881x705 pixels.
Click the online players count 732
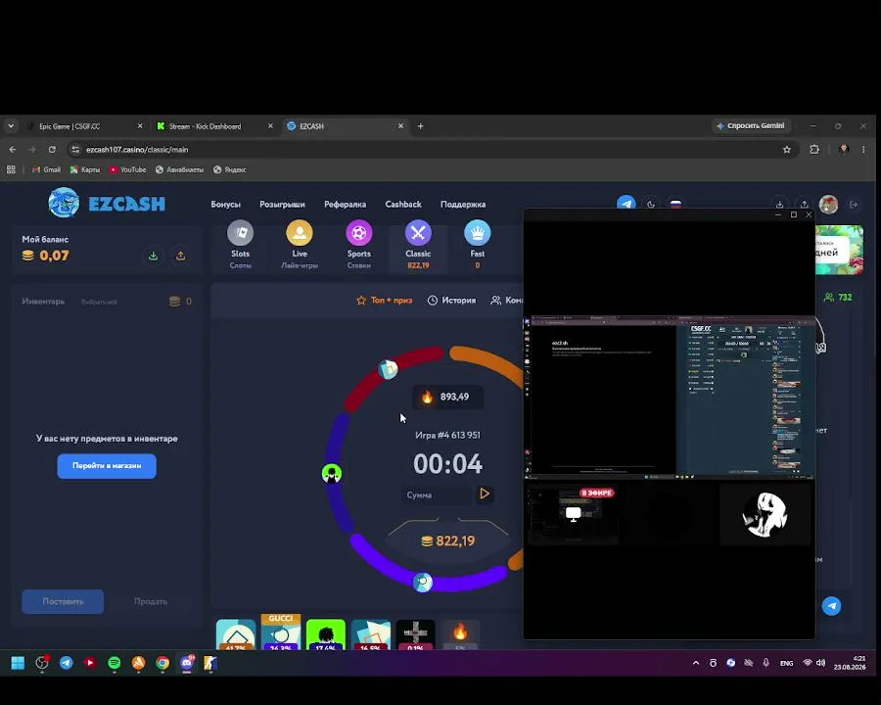tap(838, 297)
